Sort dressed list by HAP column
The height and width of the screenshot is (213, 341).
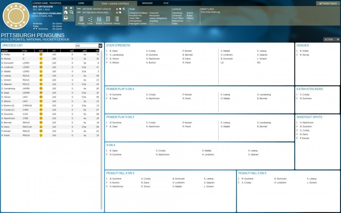point(41,51)
